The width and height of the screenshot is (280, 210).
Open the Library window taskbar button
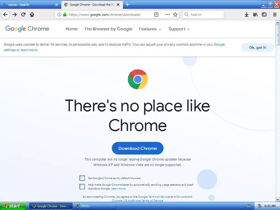pyautogui.click(x=95, y=206)
